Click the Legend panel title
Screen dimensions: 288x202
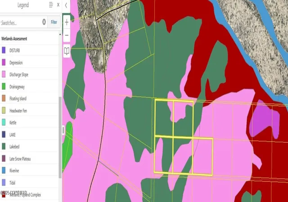click(23, 5)
